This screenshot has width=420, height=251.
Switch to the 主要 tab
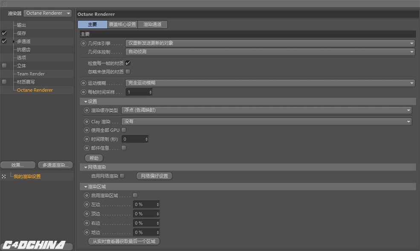click(x=93, y=24)
